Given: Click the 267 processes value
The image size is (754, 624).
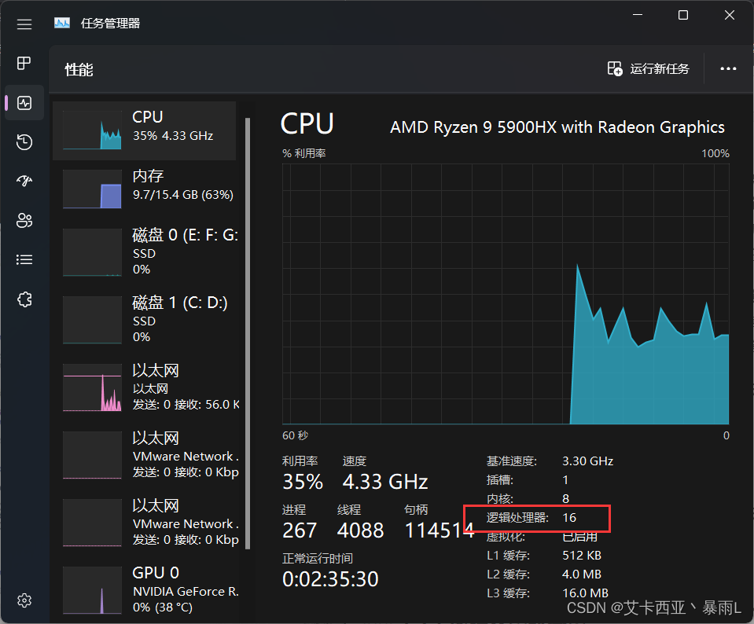Looking at the screenshot, I should pos(299,530).
